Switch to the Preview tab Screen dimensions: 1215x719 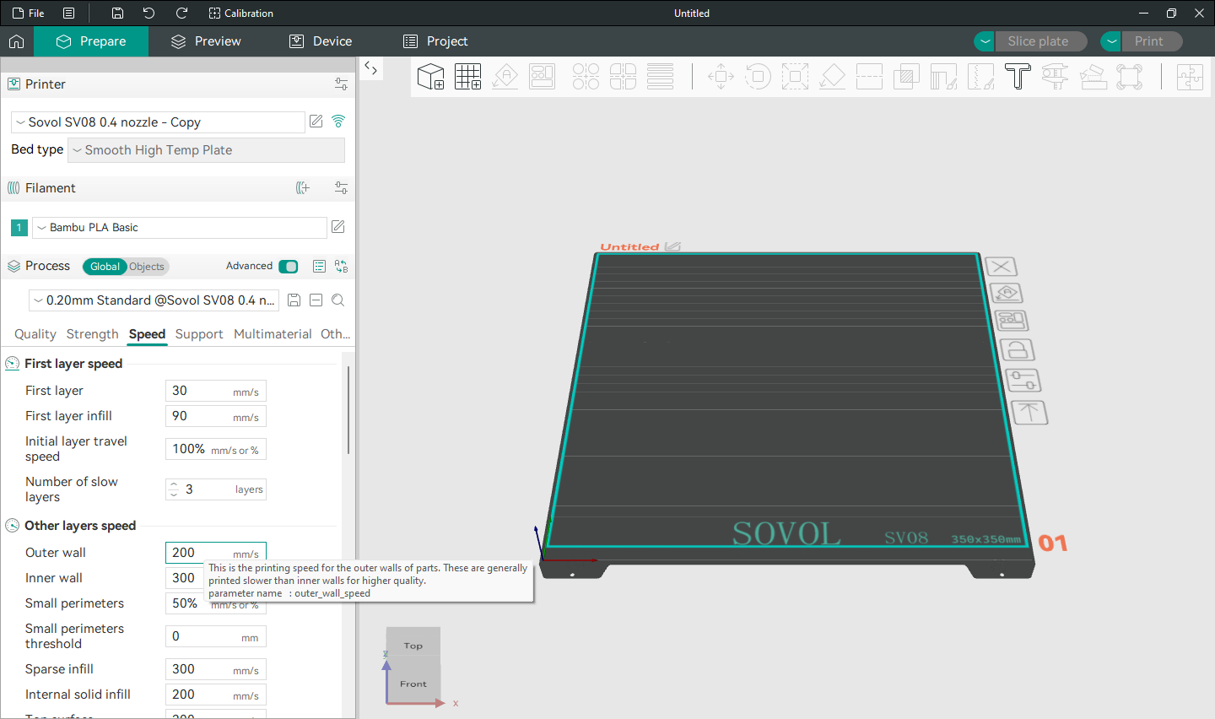point(206,41)
